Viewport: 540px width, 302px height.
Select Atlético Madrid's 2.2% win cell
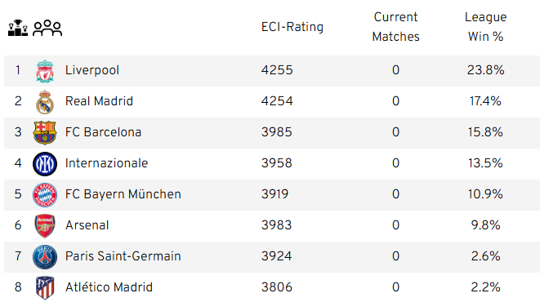click(485, 287)
